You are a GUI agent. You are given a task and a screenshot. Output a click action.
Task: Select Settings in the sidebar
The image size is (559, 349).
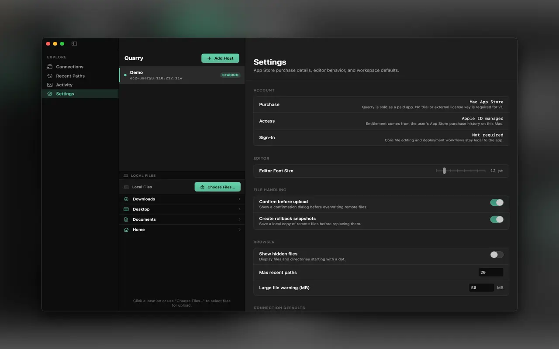click(x=80, y=94)
